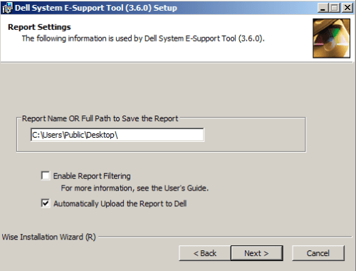Cancel the installation wizard
This screenshot has width=356, height=271.
point(318,253)
